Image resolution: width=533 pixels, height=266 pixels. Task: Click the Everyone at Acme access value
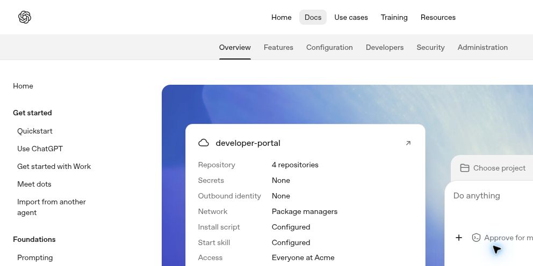tap(303, 258)
